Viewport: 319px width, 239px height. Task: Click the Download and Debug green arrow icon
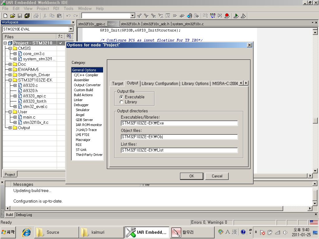(236, 16)
